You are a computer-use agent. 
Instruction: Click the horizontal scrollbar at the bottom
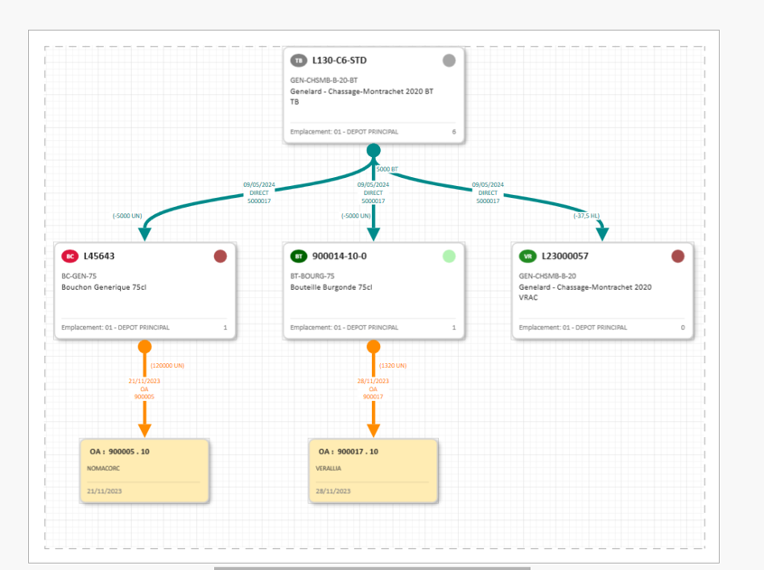tap(372, 567)
